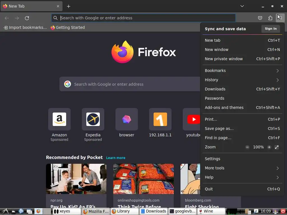The width and height of the screenshot is (287, 215).
Task: Select New window menu entry
Action: [242, 50]
